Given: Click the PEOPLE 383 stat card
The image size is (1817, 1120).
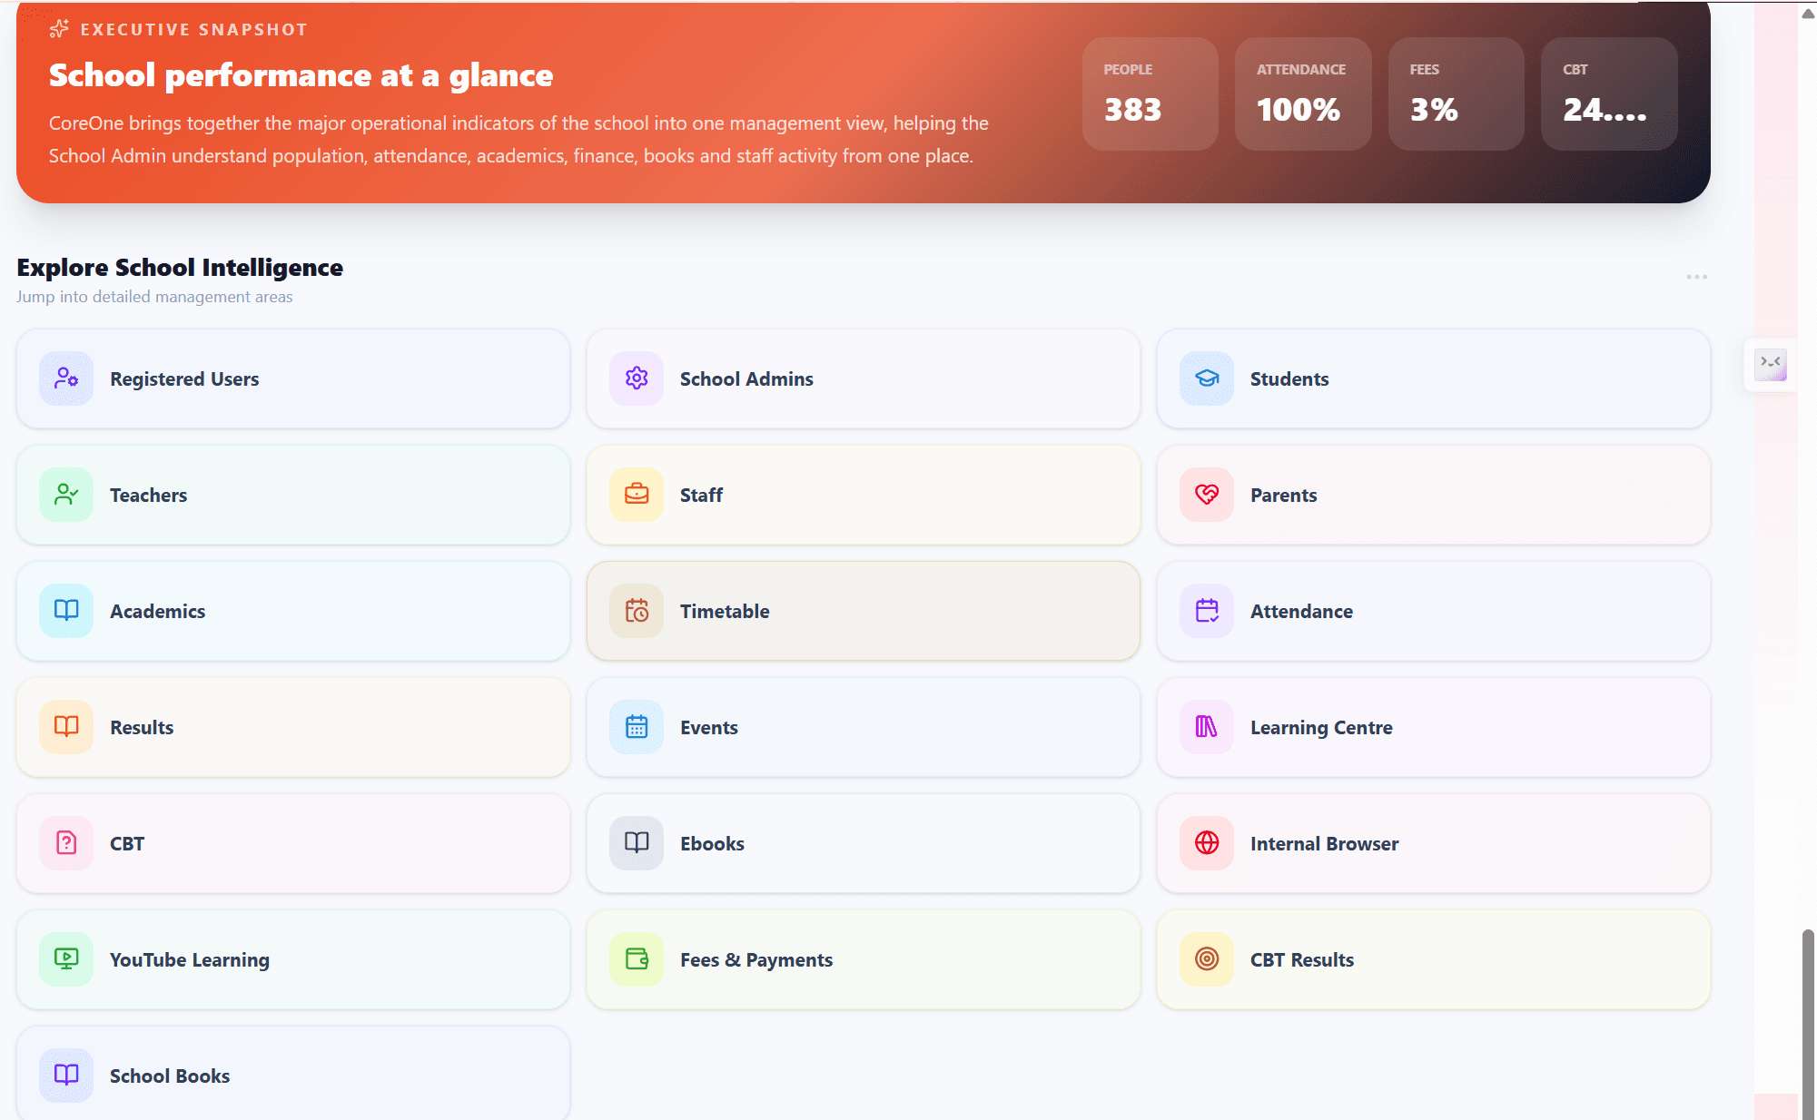Looking at the screenshot, I should pos(1150,93).
